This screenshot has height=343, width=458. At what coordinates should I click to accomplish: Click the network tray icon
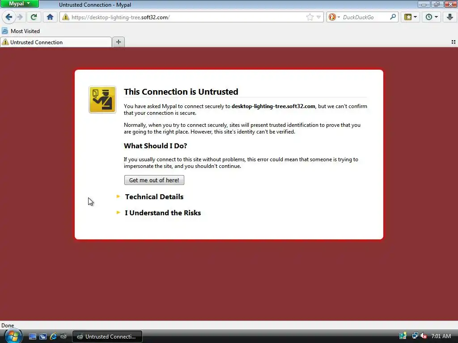click(x=415, y=336)
